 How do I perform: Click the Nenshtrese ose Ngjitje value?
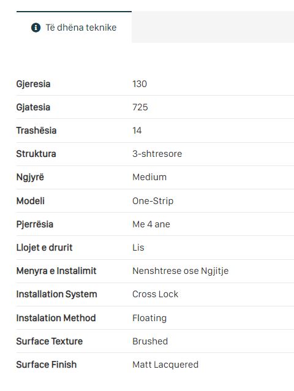181,271
